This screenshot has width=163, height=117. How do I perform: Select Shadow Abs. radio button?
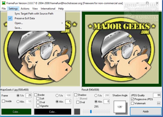96,101
